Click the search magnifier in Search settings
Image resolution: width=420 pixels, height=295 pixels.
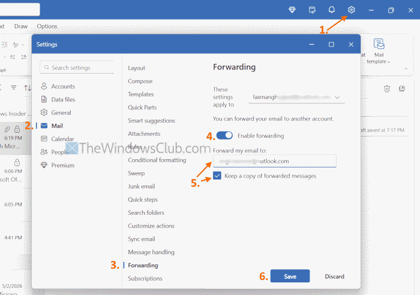pyautogui.click(x=46, y=68)
